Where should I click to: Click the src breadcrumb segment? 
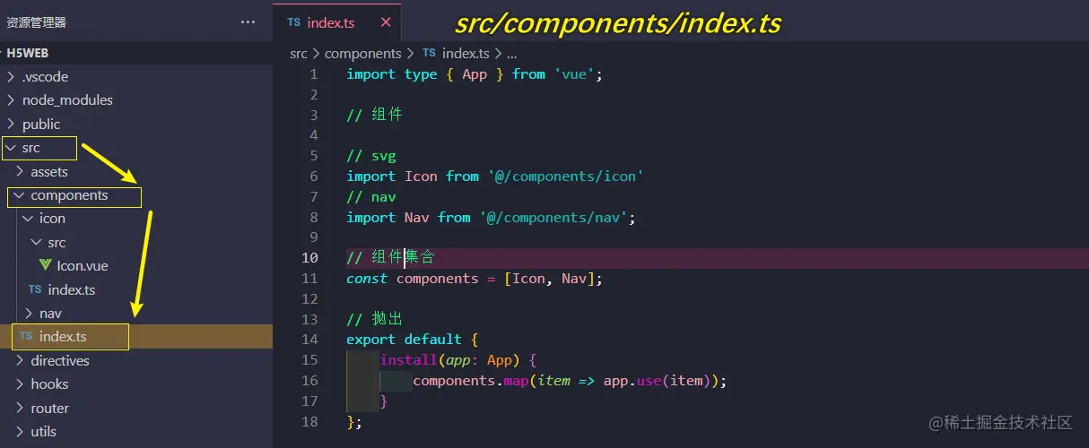tap(299, 54)
